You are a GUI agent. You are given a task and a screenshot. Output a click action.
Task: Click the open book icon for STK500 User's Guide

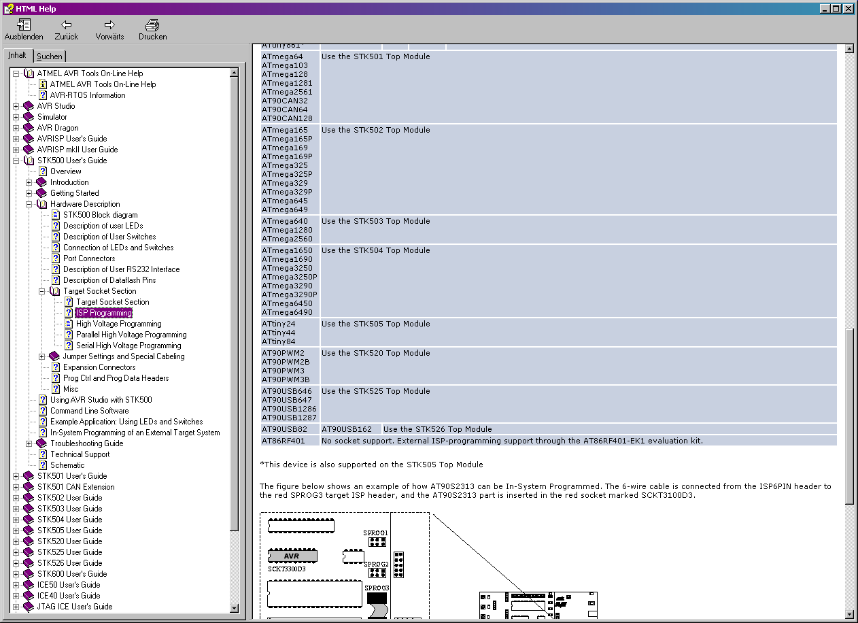[x=29, y=161]
